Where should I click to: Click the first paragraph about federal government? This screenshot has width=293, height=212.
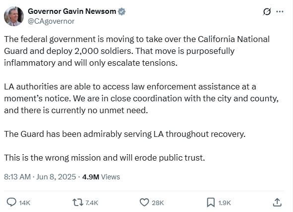click(x=137, y=51)
